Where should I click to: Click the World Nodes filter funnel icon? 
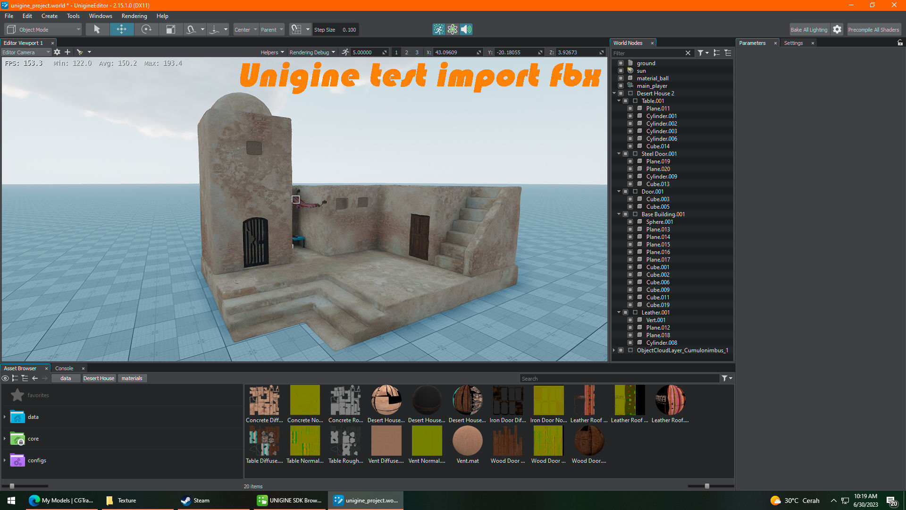(x=701, y=53)
